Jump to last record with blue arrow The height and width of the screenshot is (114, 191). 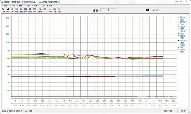97,10
